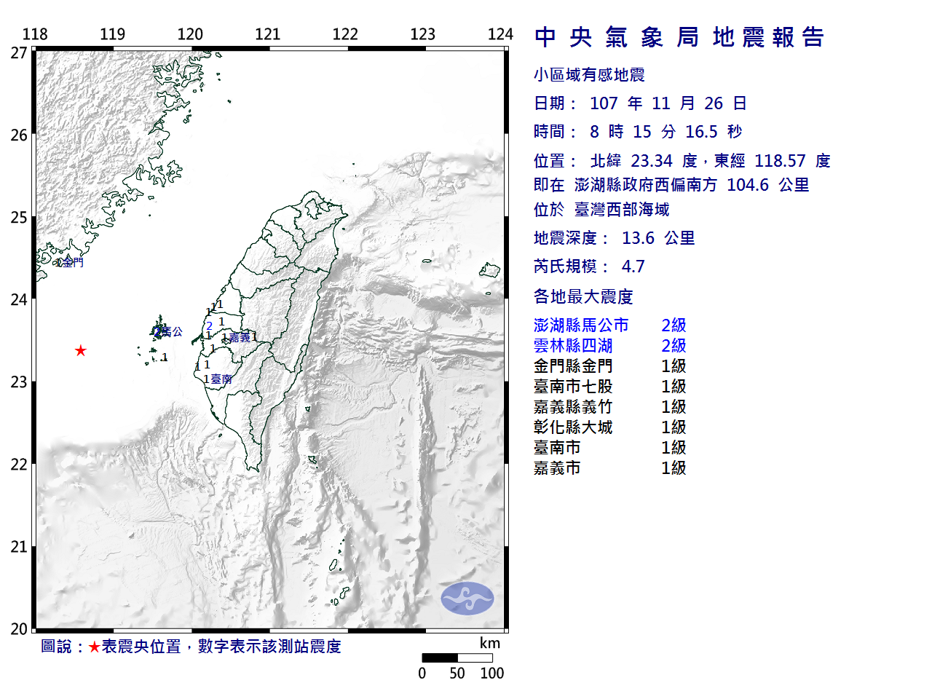Click the longitude axis label 124

point(500,34)
